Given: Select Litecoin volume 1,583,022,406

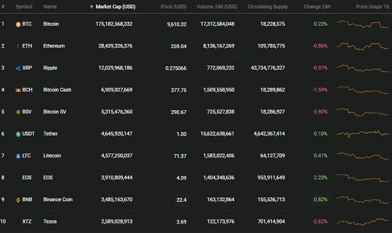Looking at the screenshot, I should click(219, 156).
